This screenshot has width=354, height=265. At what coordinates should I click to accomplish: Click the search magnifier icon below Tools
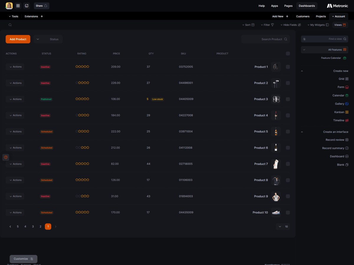(10, 25)
